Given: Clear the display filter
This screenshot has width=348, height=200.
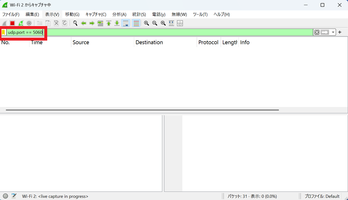Looking at the screenshot, I should click(317, 32).
